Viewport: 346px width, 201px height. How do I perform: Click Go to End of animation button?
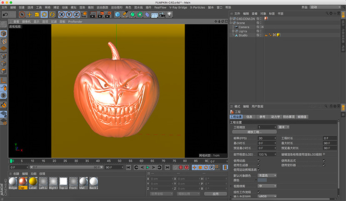tap(167, 167)
